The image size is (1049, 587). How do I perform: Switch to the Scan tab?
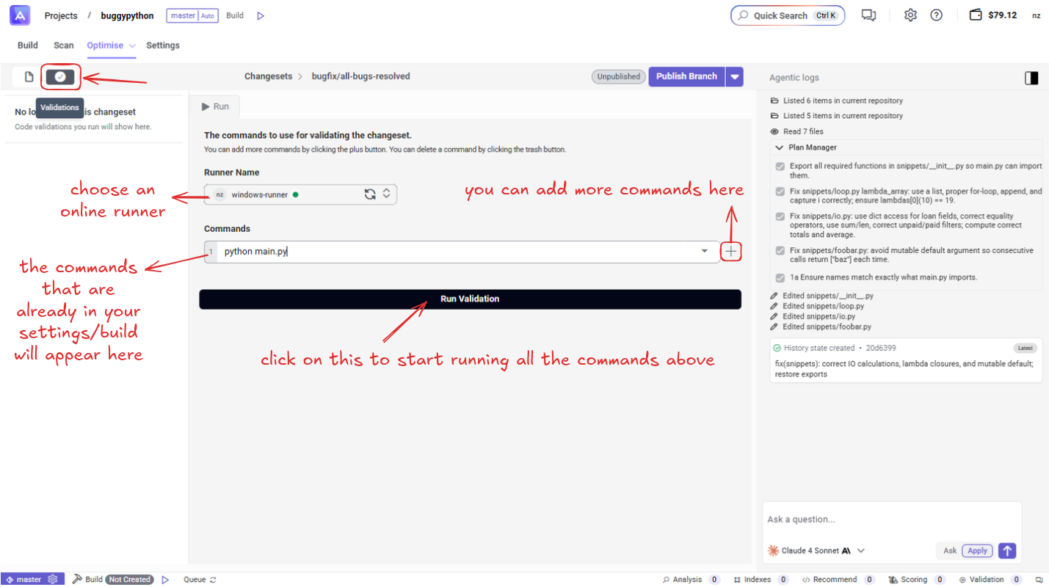[64, 45]
